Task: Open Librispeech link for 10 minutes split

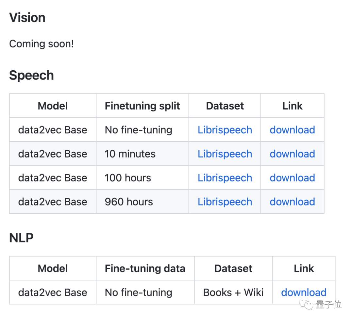Action: point(225,154)
